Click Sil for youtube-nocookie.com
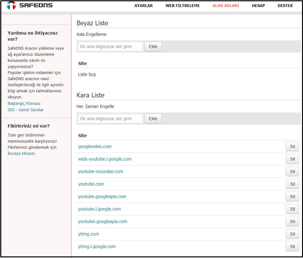Image resolution: width=303 pixels, height=258 pixels. click(292, 171)
